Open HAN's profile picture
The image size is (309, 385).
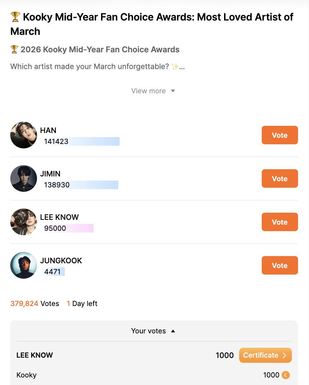click(24, 135)
